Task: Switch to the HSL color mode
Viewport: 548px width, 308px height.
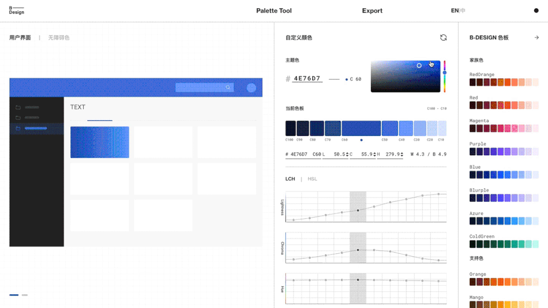Action: coord(312,179)
